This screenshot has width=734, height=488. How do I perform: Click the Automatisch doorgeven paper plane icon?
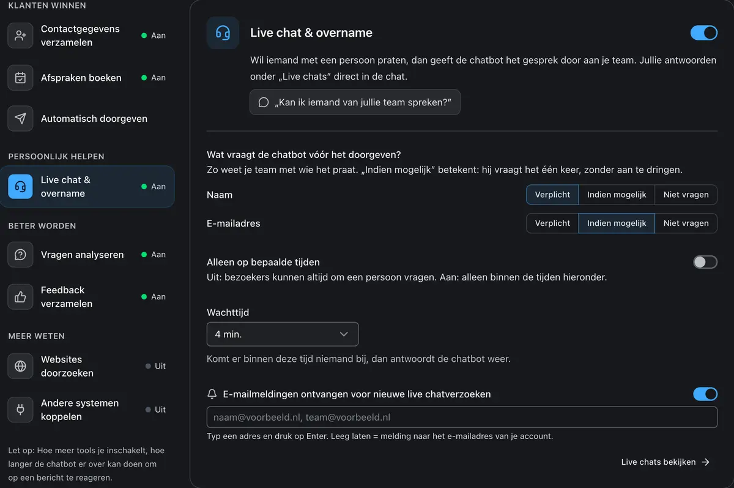[20, 119]
